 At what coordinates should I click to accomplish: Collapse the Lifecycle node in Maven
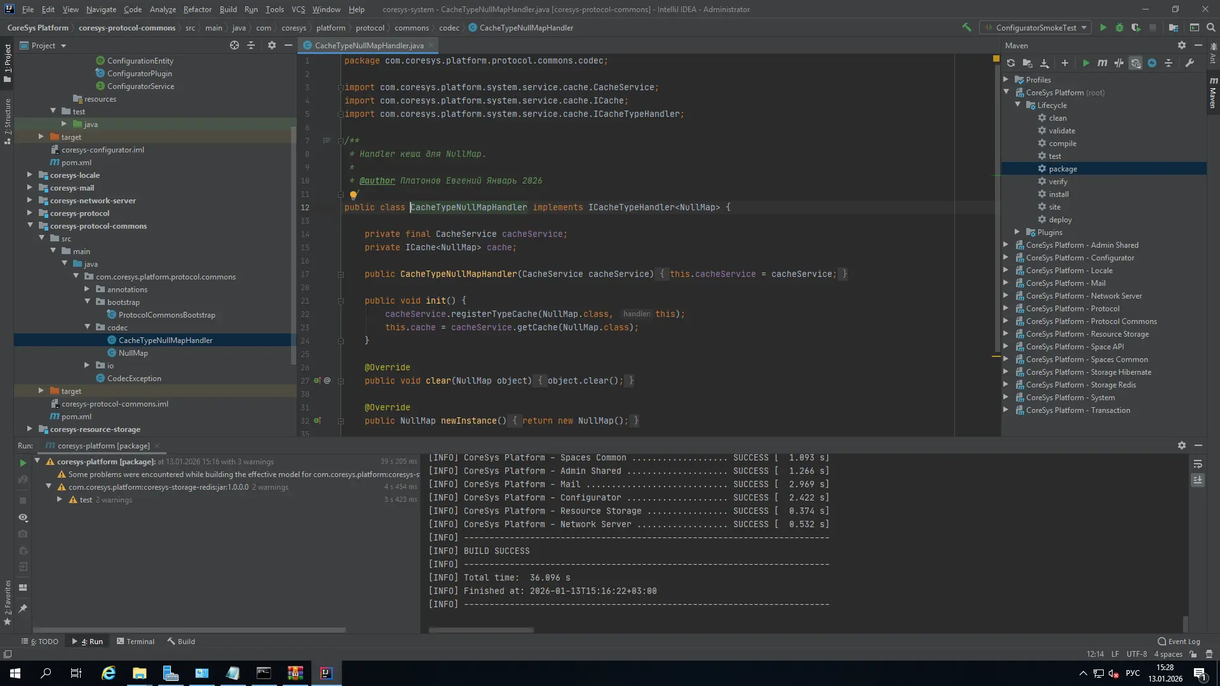[x=1017, y=105]
